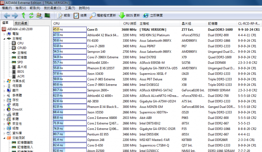Select the Xeon X3430 result row

[157, 74]
